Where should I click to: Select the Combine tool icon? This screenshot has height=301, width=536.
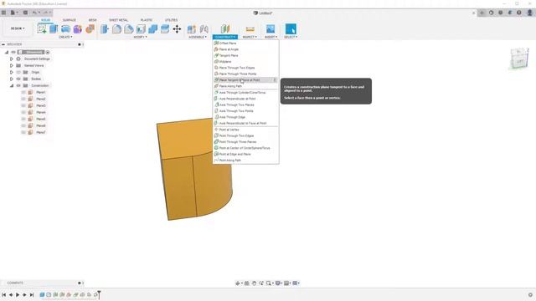[152, 29]
